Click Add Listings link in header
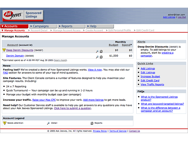188x141 pixels. pyautogui.click(x=169, y=17)
